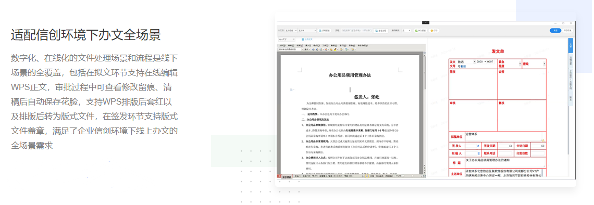The width and height of the screenshot is (594, 205).
Task: Click the insert comment icon
Action: [x=331, y=49]
